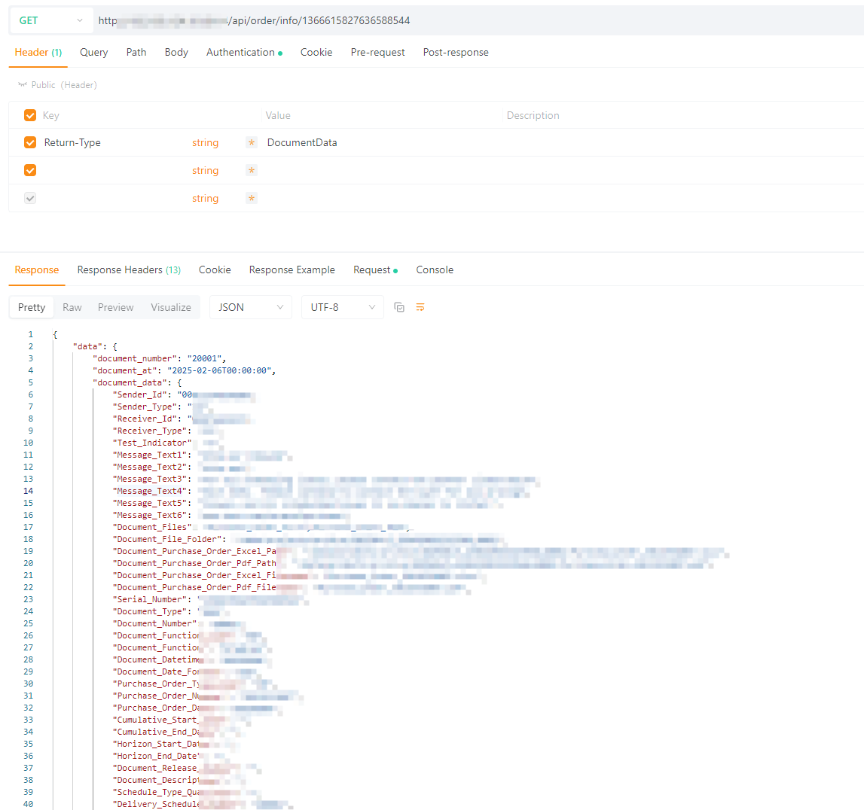This screenshot has height=810, width=864.
Task: Click the asterisk icon on the second header row
Action: pyautogui.click(x=252, y=171)
